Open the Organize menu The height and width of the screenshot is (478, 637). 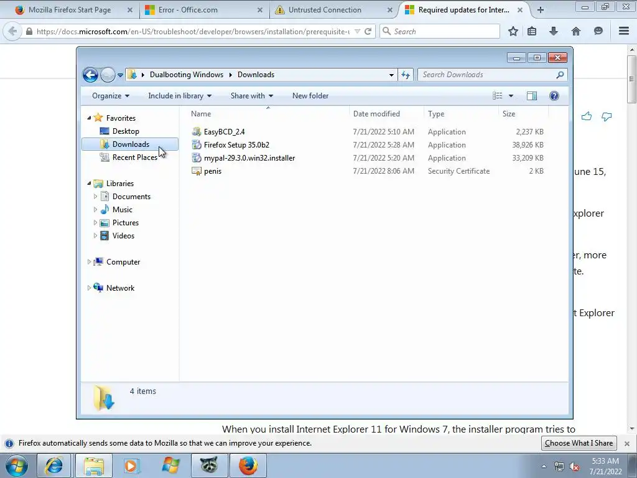111,96
